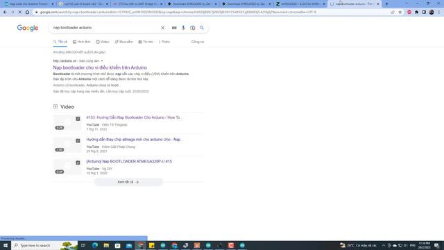Open '[Arduino] Nạp BOOTLOADER ATMEGA328P-U #15' video
This screenshot has height=250, width=444.
[x=129, y=161]
